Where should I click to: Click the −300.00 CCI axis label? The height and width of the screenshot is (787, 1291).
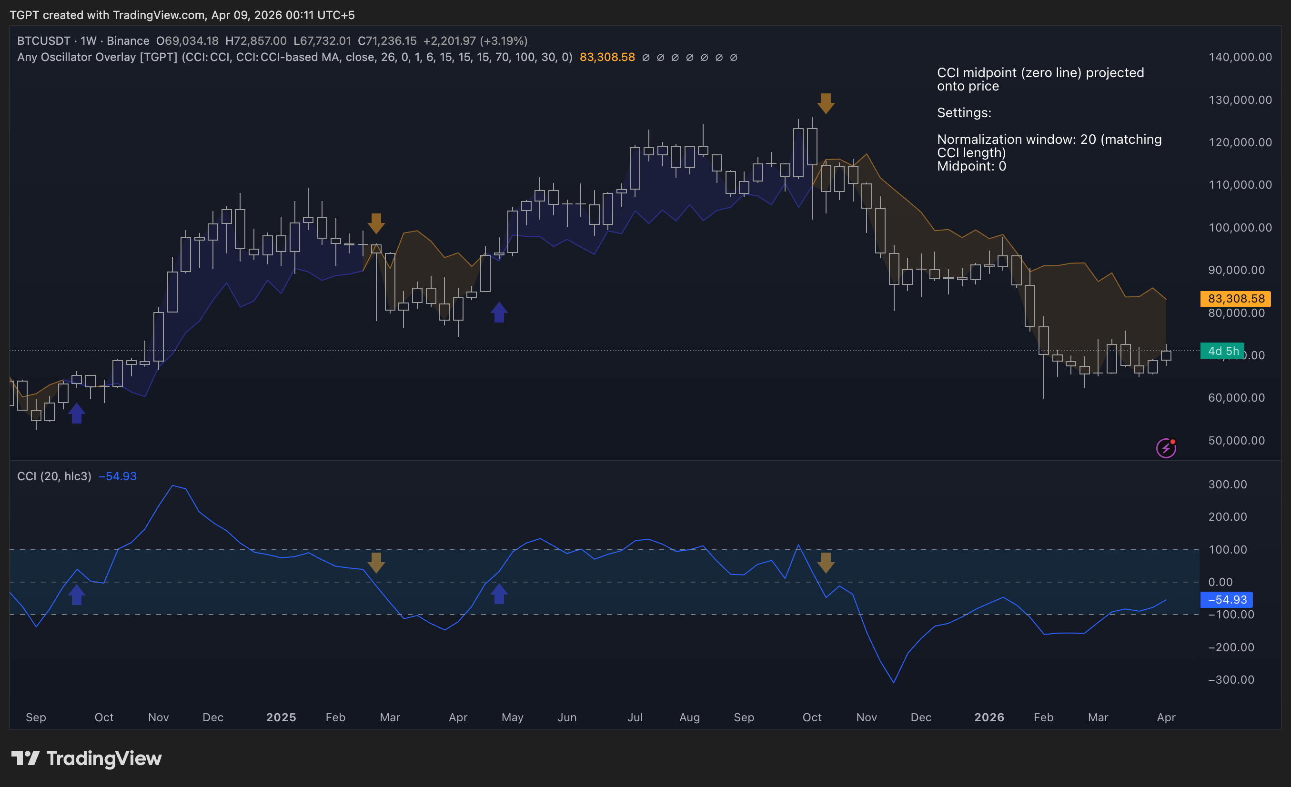click(1231, 680)
